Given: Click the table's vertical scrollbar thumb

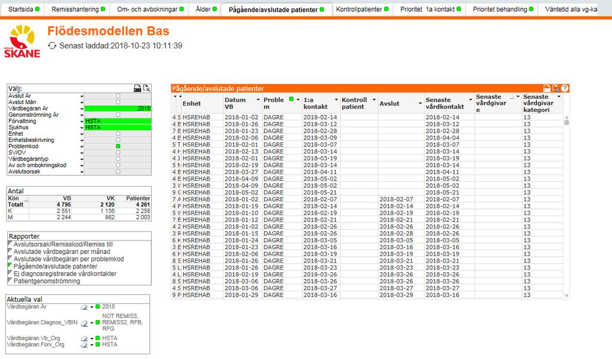Looking at the screenshot, I should click(x=567, y=122).
